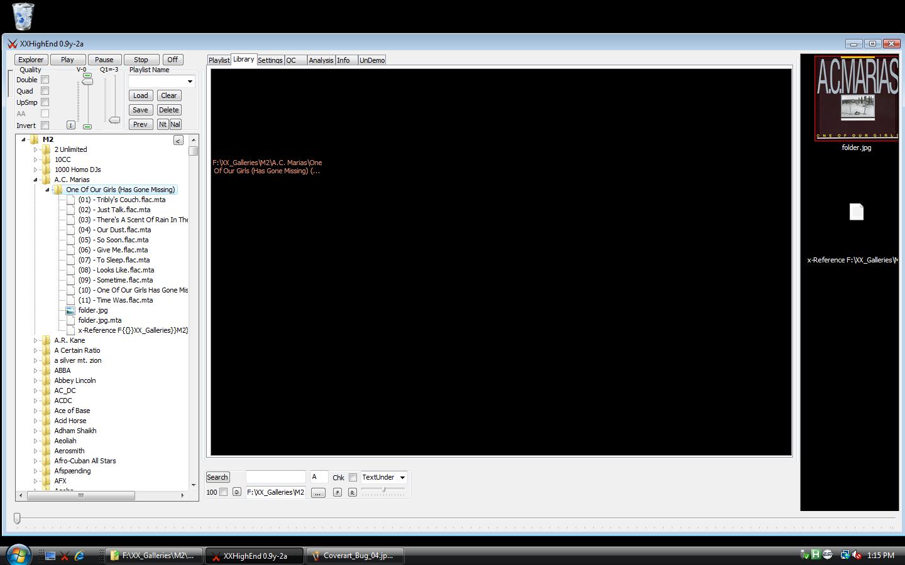The width and height of the screenshot is (905, 565).
Task: Toggle the Invert checkbox
Action: [45, 125]
